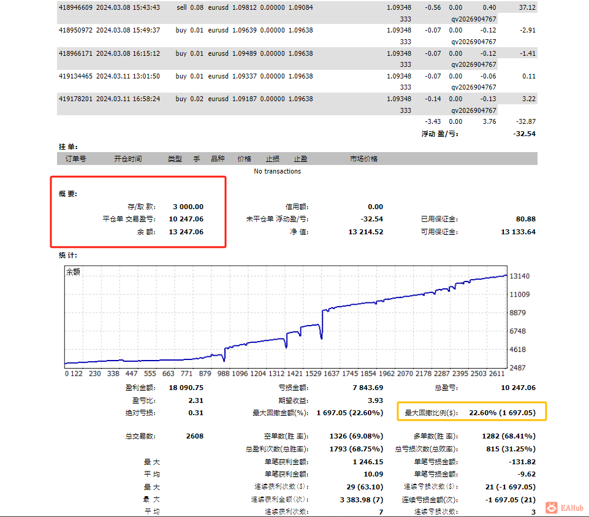Click the deposit amount 3 000.00

pos(188,207)
